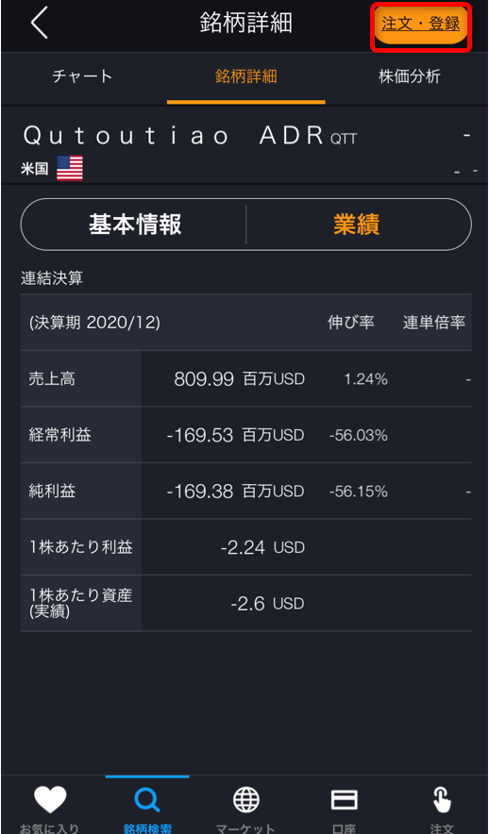Tap the 注文 finger icon

442,800
